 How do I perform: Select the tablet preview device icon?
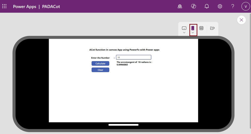[x=184, y=28]
